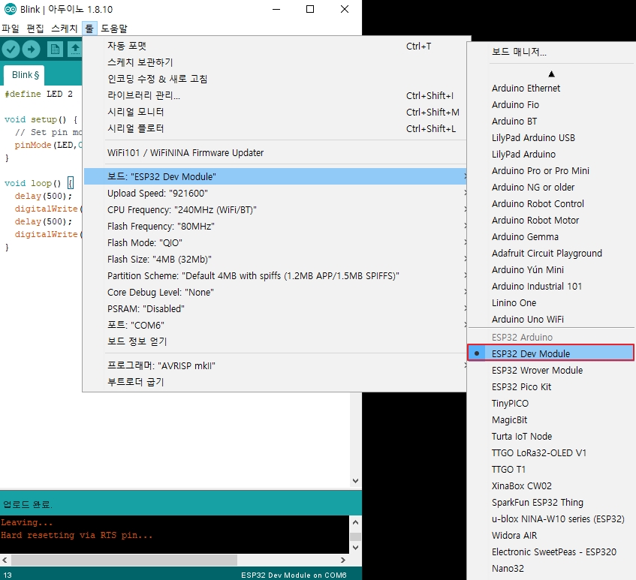Image resolution: width=636 pixels, height=580 pixels.
Task: Click "ESP32 Dev Module on COM6" status text
Action: (x=294, y=575)
